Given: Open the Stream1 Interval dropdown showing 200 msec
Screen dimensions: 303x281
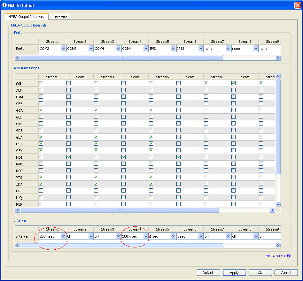Looking at the screenshot, I should [x=63, y=236].
